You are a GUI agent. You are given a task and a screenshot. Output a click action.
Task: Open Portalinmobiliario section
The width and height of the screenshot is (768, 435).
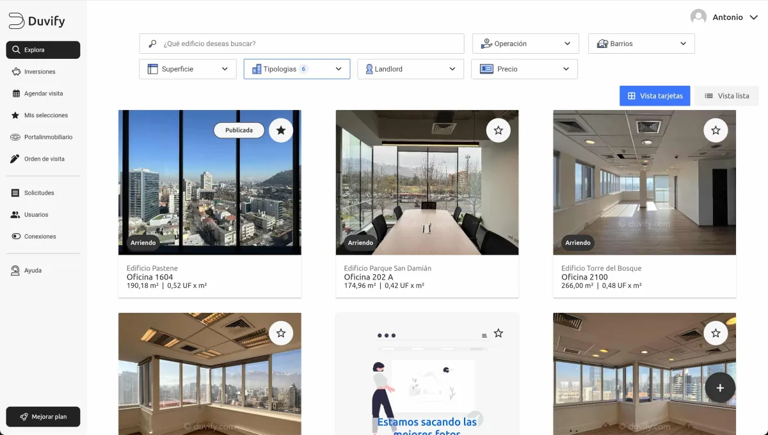43,137
